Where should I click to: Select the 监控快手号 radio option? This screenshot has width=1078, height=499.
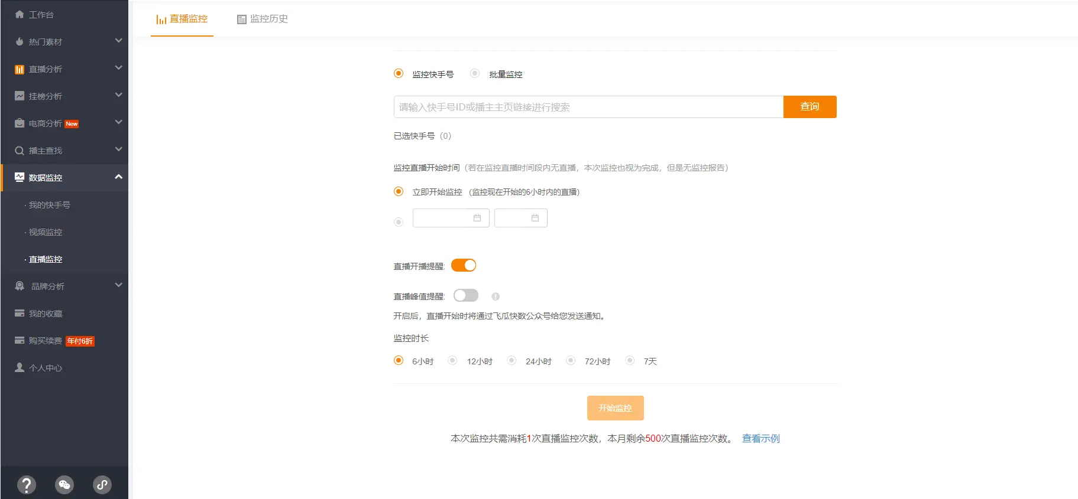pos(399,73)
